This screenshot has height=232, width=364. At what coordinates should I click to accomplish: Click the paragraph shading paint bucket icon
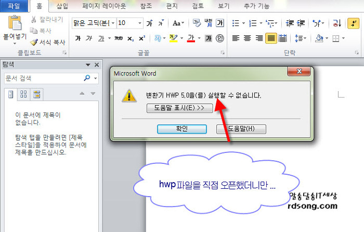point(319,38)
